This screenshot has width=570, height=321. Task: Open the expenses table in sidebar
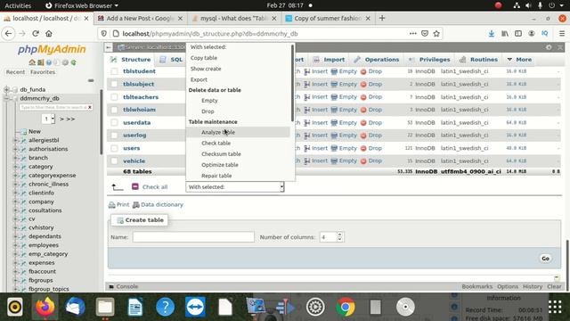(x=42, y=263)
